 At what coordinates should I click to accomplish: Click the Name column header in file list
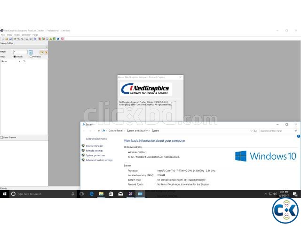4,61
